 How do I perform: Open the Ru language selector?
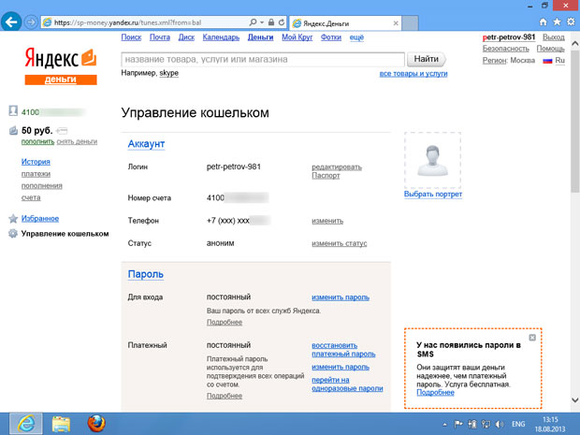pos(559,60)
